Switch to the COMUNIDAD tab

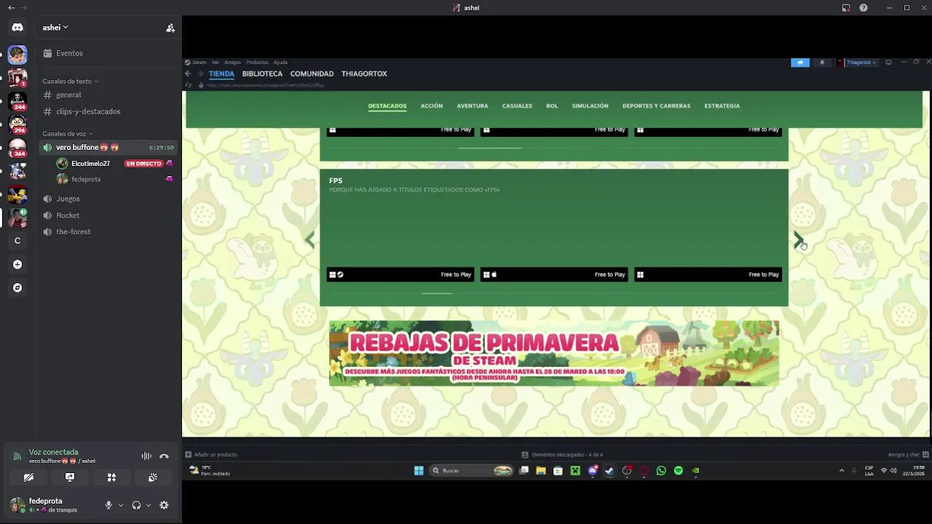click(312, 74)
